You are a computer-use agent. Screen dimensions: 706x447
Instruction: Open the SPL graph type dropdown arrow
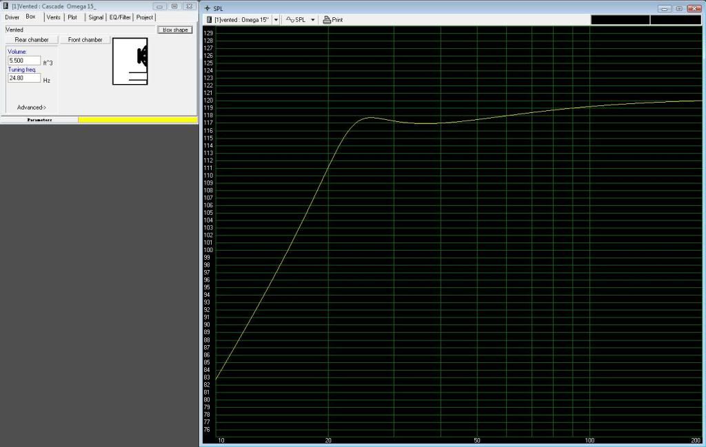(312, 20)
